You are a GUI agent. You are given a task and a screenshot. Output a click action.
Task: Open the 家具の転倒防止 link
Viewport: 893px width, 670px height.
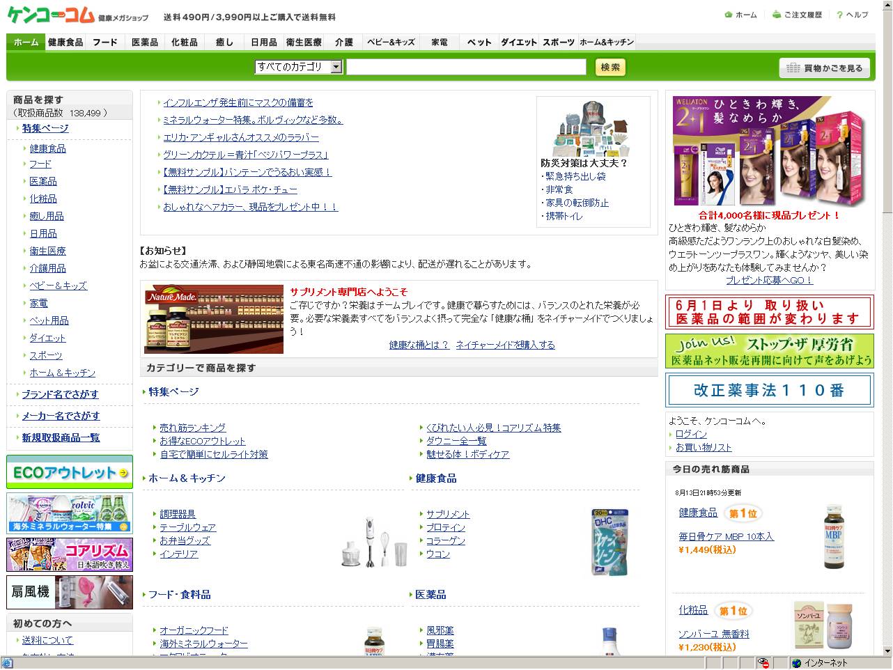[577, 203]
